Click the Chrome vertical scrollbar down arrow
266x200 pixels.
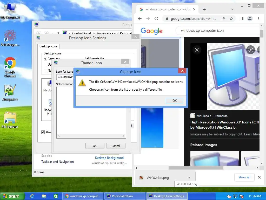[x=262, y=163]
